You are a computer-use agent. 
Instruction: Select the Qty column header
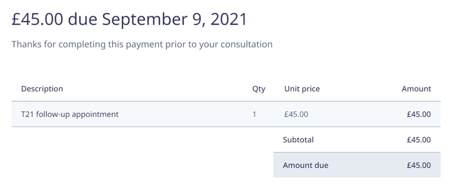[x=259, y=89]
